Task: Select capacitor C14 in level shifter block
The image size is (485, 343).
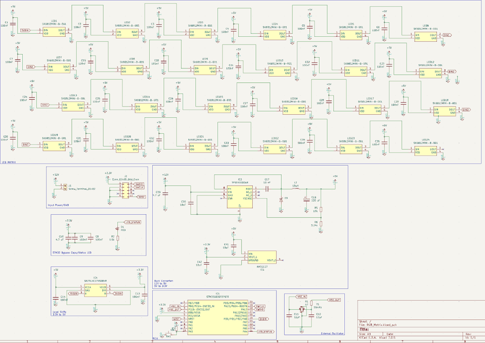Action: click(56, 298)
